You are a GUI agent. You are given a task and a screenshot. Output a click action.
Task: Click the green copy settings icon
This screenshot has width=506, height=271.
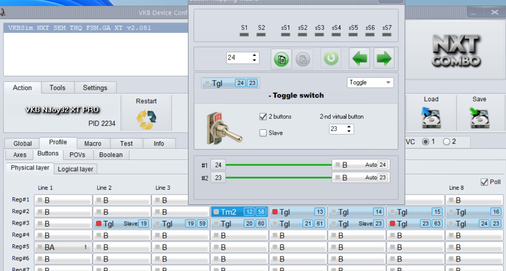281,59
